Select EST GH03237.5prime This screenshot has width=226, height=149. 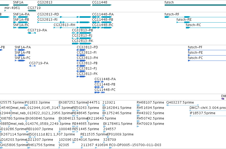coord(182,105)
